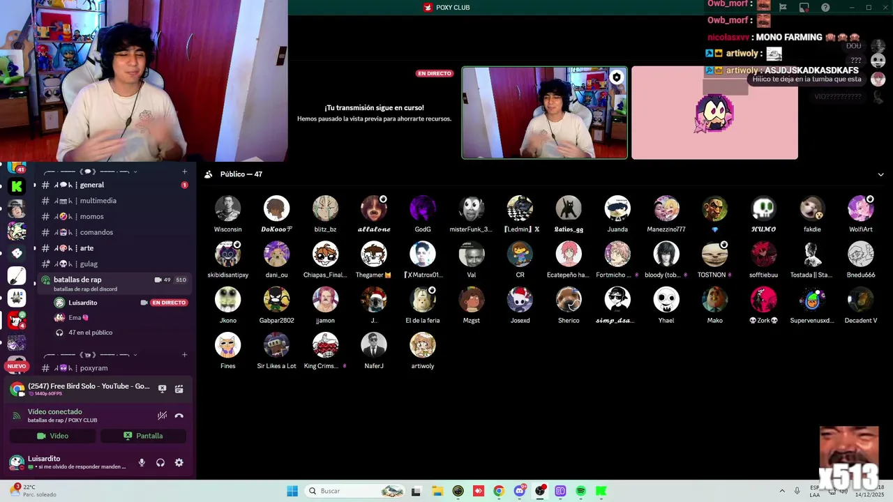Collapse the category above poxyram
This screenshot has height=502, width=893.
(135, 355)
